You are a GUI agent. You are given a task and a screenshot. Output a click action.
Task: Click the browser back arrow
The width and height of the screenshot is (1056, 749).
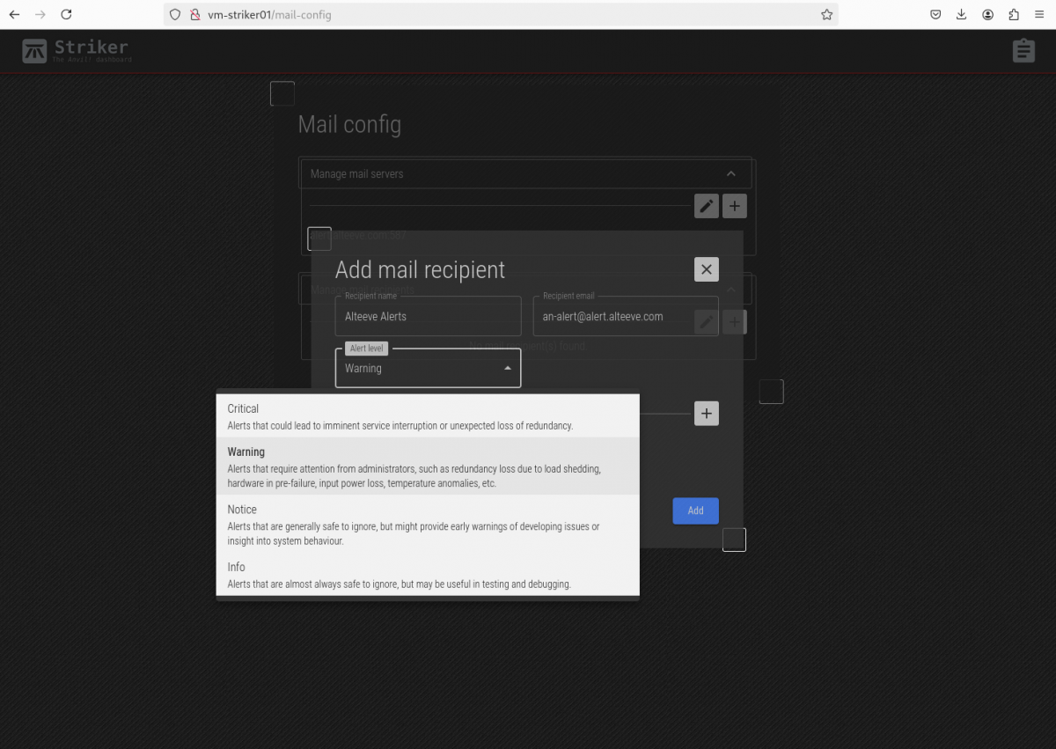coord(14,14)
